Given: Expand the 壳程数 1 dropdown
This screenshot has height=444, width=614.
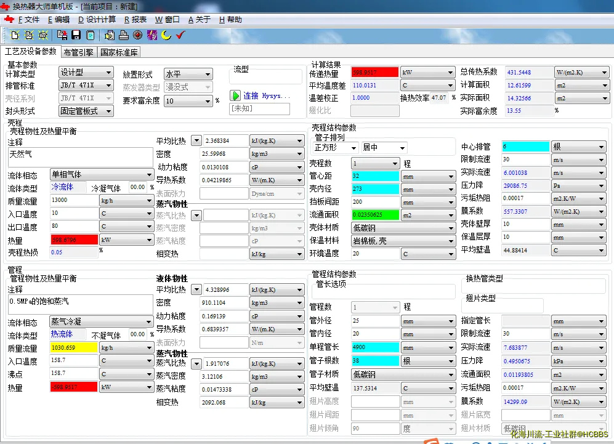Looking at the screenshot, I should point(375,163).
